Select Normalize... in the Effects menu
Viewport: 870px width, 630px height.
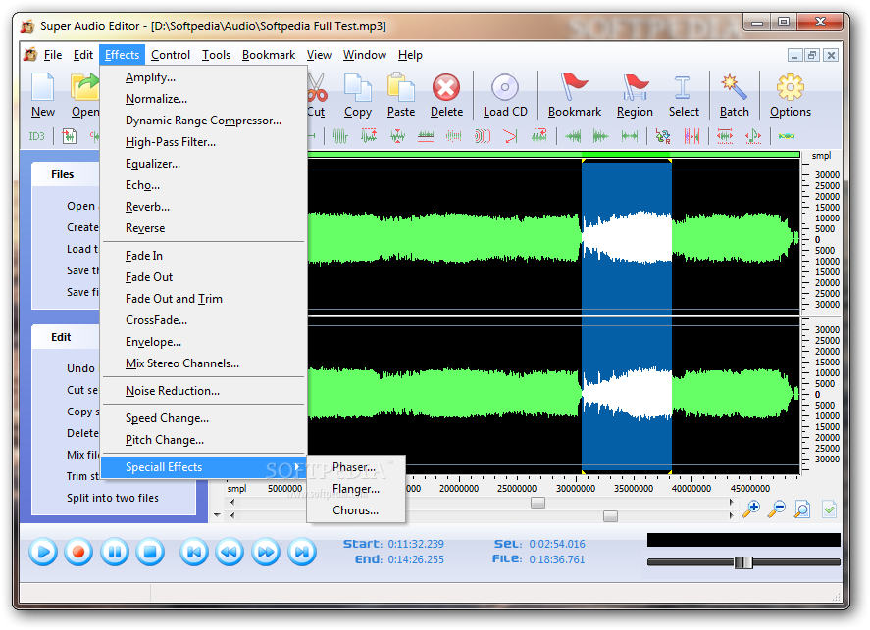(204, 99)
